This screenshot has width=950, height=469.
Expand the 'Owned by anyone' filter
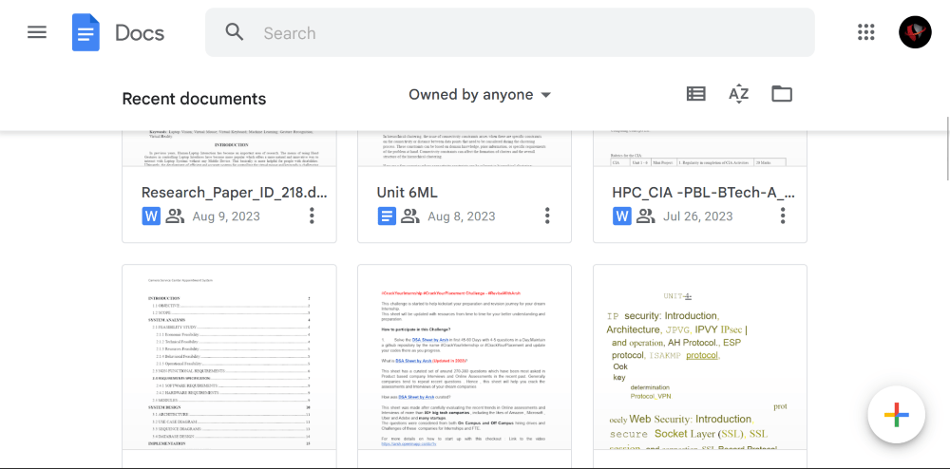(480, 95)
